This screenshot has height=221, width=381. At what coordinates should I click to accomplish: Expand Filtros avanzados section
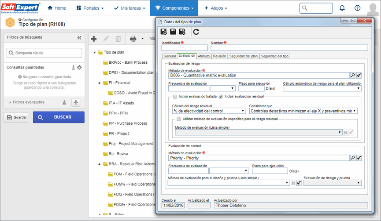pos(10,102)
